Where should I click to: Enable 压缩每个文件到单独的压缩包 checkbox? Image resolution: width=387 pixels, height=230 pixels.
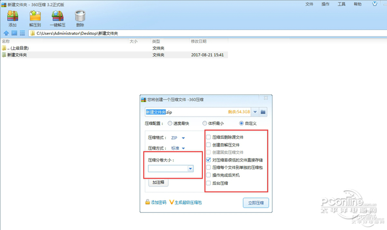[x=208, y=168]
